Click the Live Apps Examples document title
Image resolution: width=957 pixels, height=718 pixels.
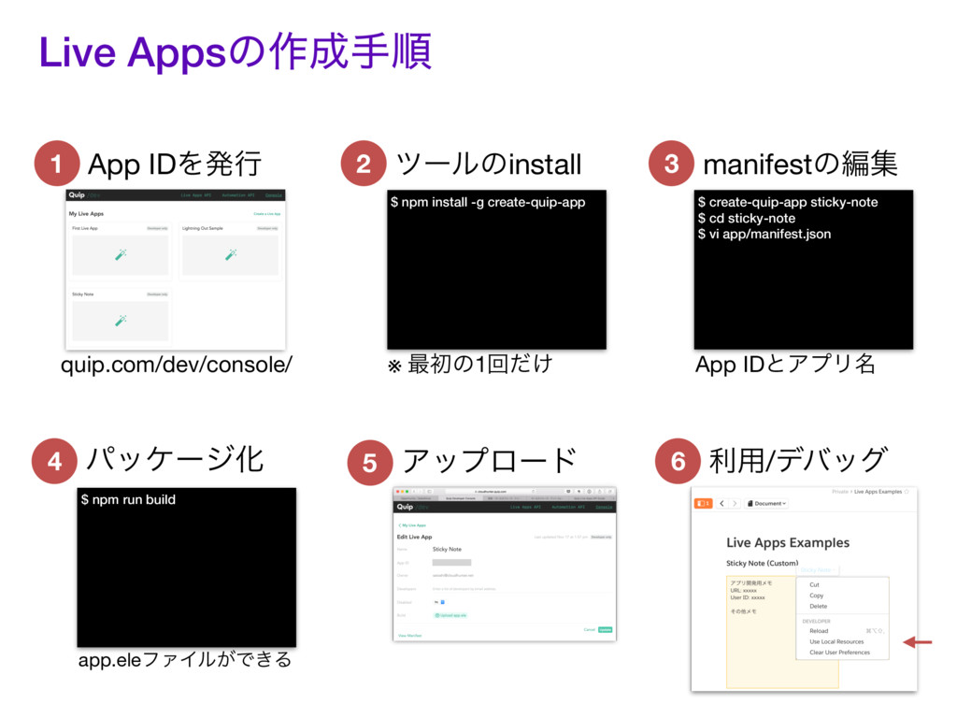(787, 542)
